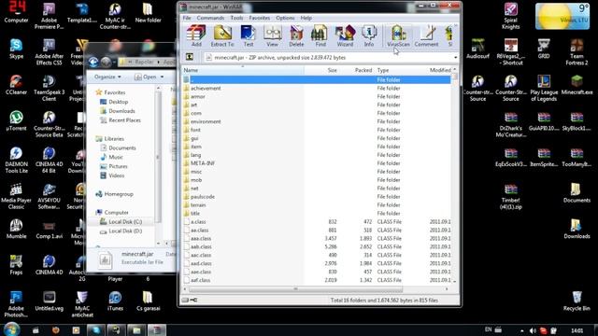The image size is (598, 336).
Task: Select the paulscode folder row
Action: pos(316,197)
